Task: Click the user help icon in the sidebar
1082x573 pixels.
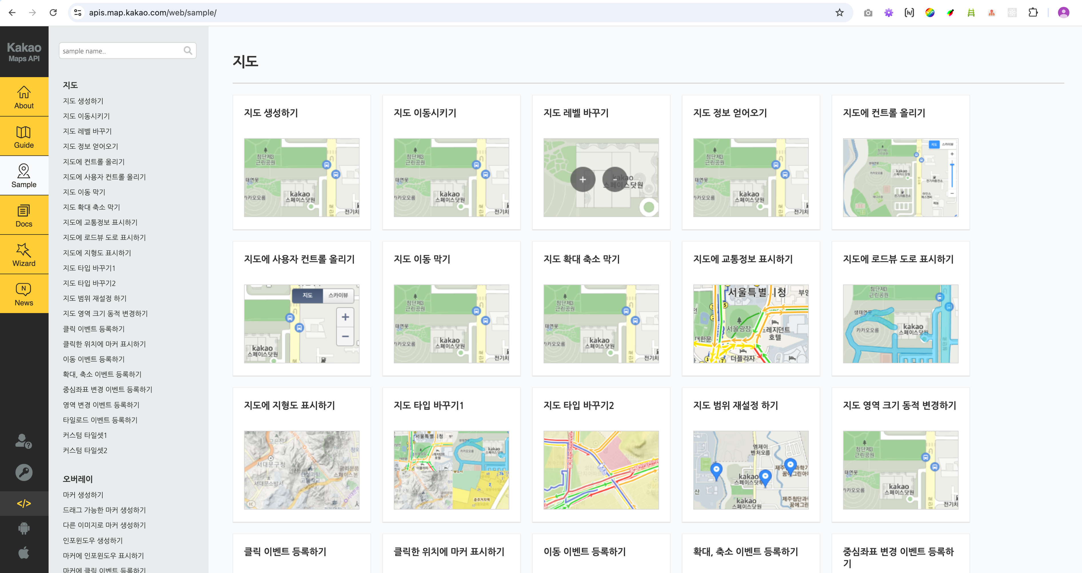Action: [x=24, y=441]
